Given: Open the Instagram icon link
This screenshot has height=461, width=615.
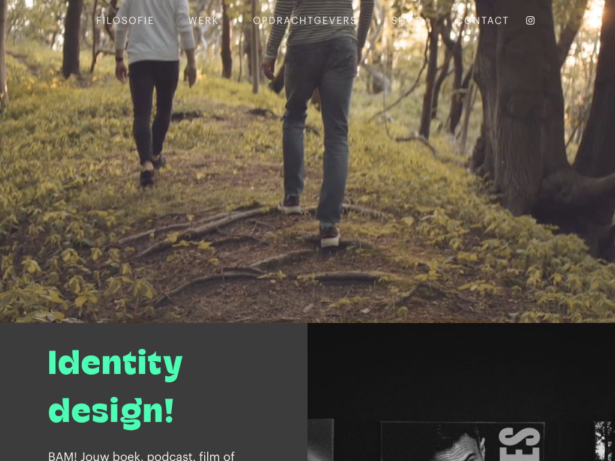Looking at the screenshot, I should pyautogui.click(x=530, y=20).
